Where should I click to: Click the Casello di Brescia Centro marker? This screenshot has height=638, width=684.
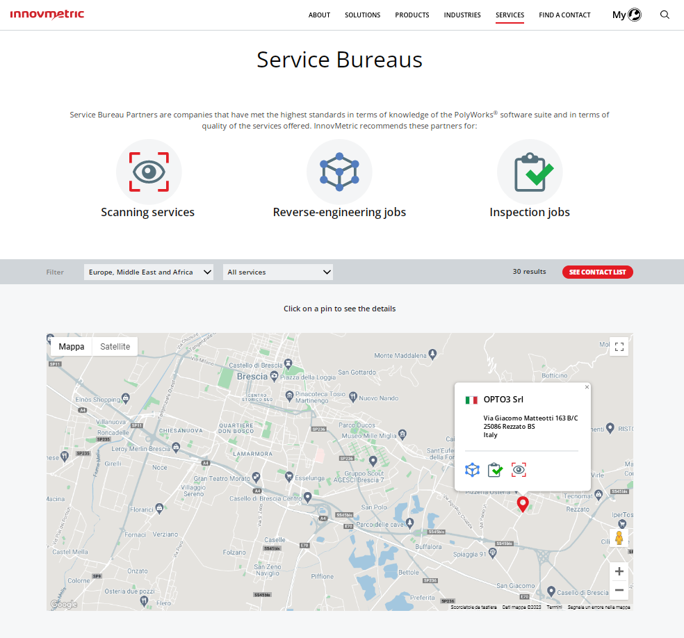(307, 497)
